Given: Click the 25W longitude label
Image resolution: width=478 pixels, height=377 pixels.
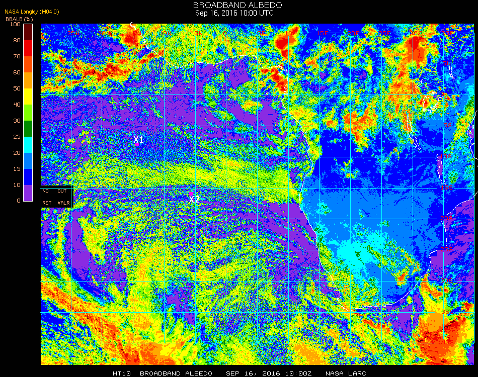Looking at the screenshot, I should pyautogui.click(x=73, y=33).
